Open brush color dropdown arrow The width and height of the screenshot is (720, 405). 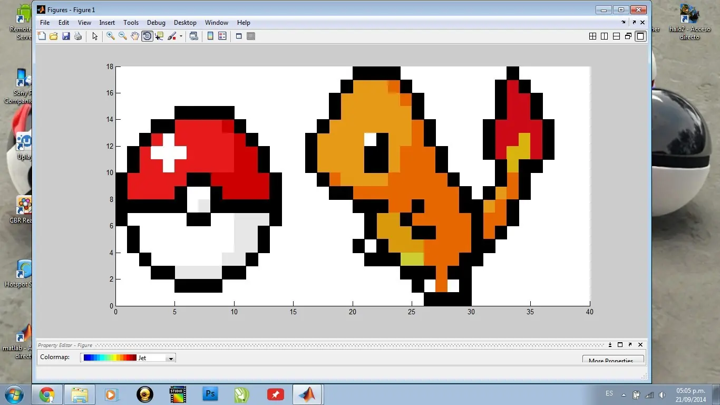181,36
